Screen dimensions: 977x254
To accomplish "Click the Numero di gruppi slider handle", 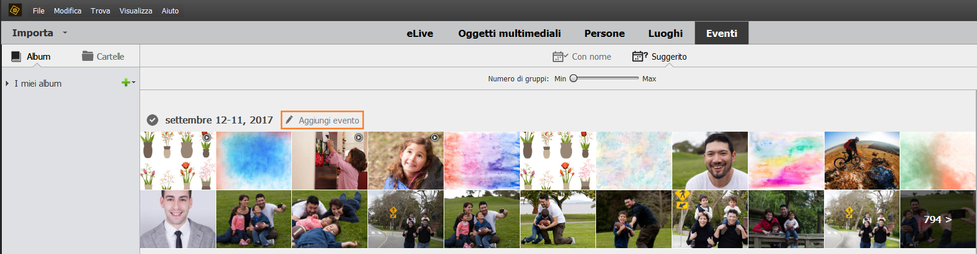I will [574, 78].
